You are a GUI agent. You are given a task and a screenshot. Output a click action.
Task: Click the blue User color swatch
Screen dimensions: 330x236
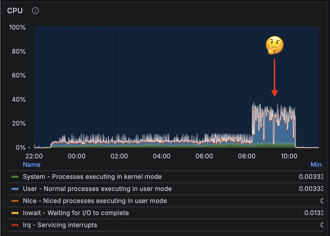[15, 189]
